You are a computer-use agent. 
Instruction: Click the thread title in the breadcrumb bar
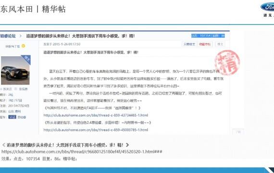pos(80,36)
